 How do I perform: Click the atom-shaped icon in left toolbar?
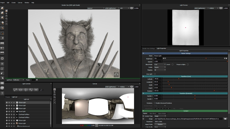coord(2,58)
